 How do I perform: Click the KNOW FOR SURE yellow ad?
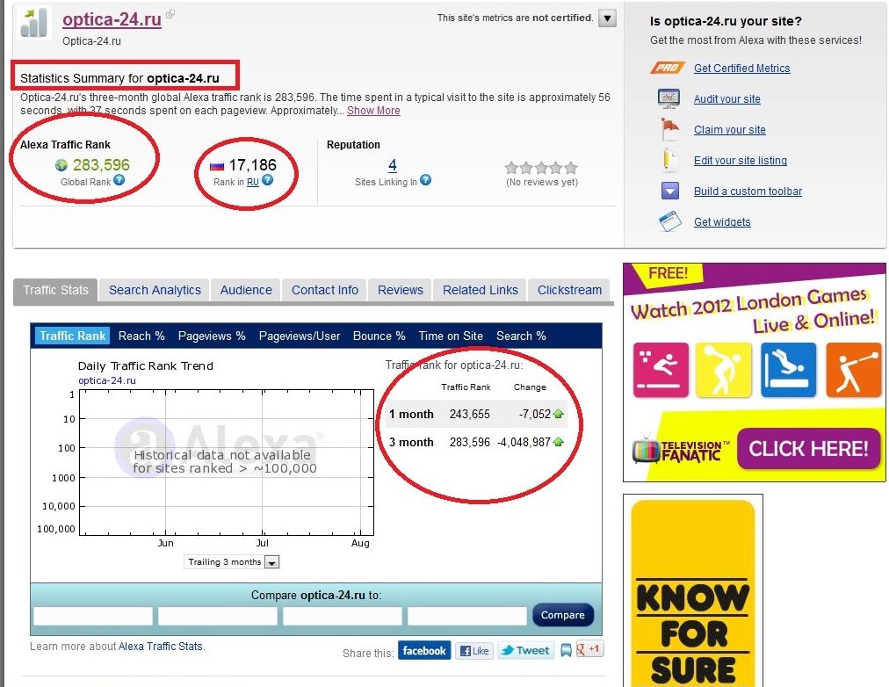coord(693,592)
